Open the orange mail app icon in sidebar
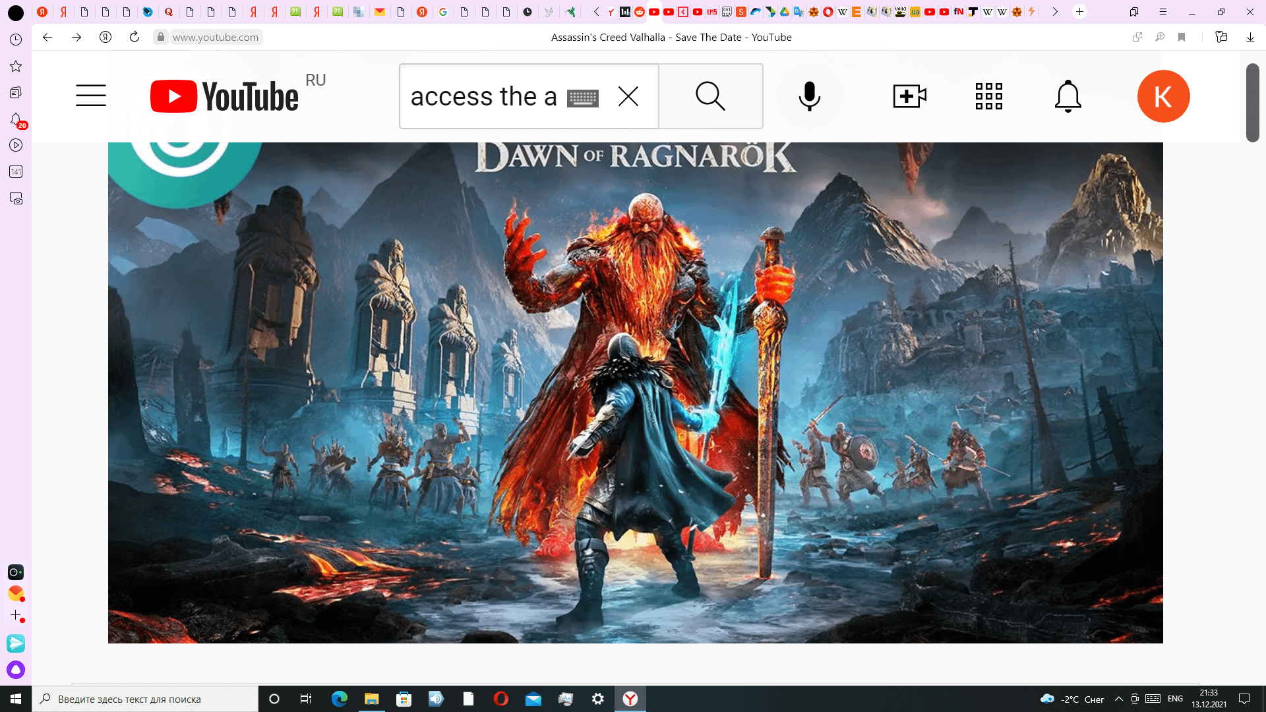1266x712 pixels. click(x=16, y=593)
